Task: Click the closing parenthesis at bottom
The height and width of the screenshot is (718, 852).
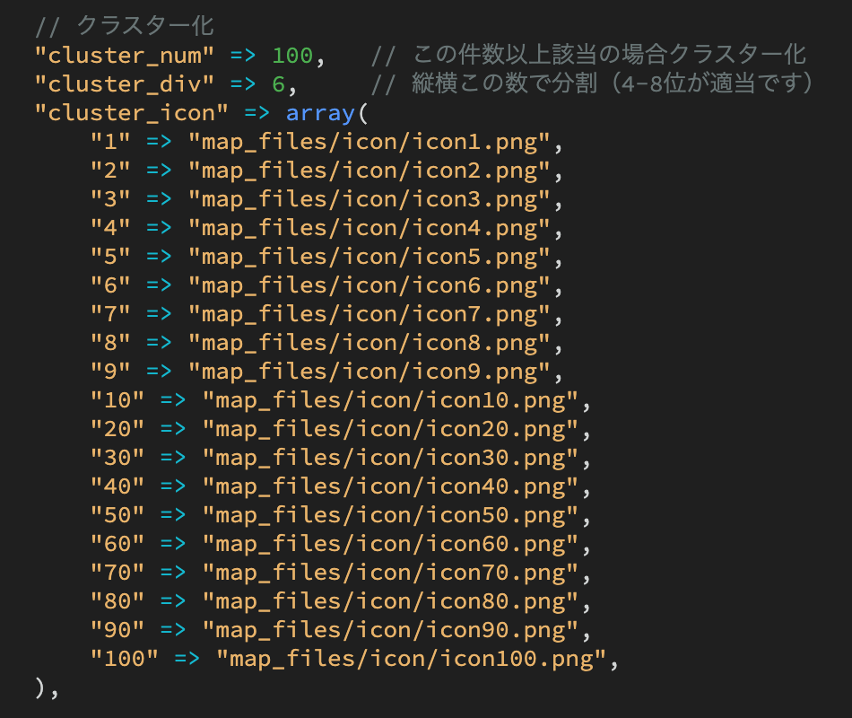Action: [40, 688]
